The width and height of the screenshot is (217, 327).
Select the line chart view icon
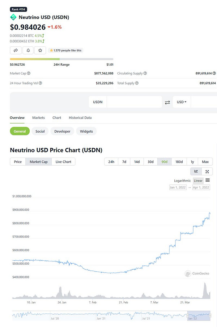[196, 171]
